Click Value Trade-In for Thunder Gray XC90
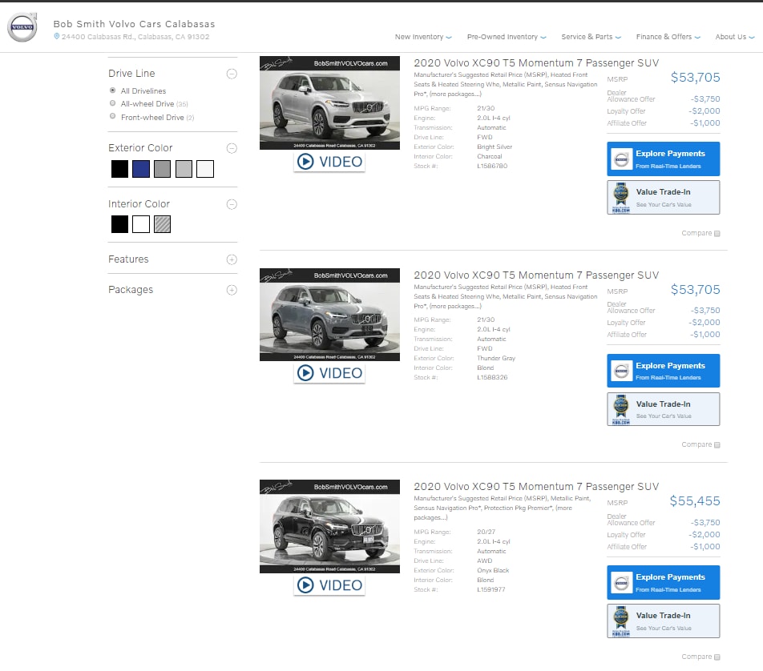Viewport: 763px width, 671px height. [664, 409]
